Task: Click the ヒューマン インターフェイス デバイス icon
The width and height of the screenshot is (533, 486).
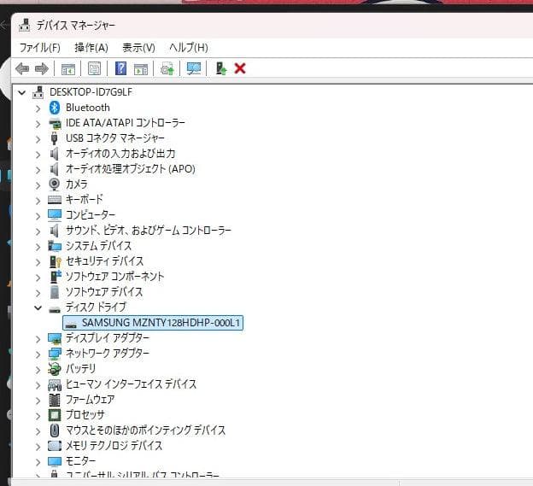Action: coord(55,384)
